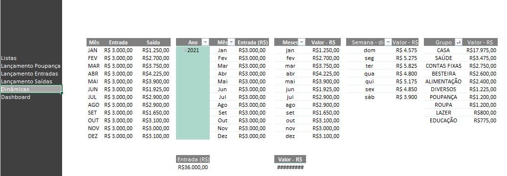
Task: Open the Mês pivot filter dropdown
Action: tap(231, 42)
